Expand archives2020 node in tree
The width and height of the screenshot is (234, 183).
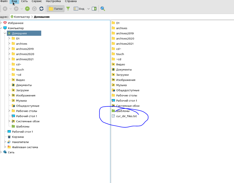pyautogui.click(x=9, y=54)
